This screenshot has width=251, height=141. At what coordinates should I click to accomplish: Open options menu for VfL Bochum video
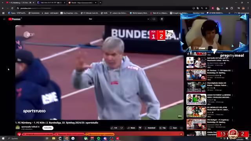coord(232,70)
